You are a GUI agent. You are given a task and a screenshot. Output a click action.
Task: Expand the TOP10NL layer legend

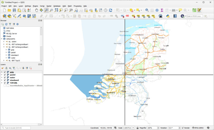(x=2, y=83)
